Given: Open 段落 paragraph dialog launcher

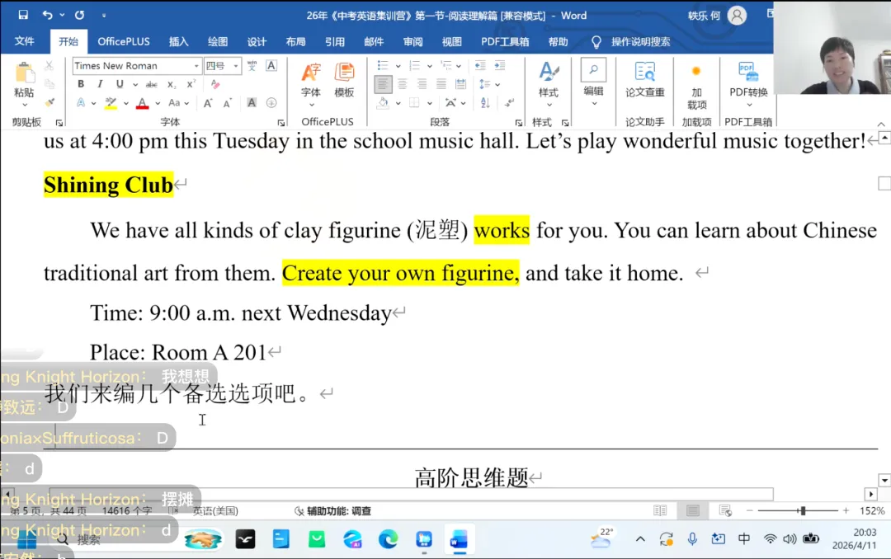Looking at the screenshot, I should point(518,123).
